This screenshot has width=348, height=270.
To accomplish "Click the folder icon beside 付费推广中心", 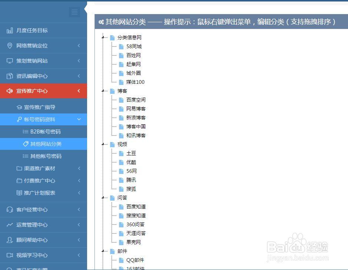I will (x=19, y=181).
